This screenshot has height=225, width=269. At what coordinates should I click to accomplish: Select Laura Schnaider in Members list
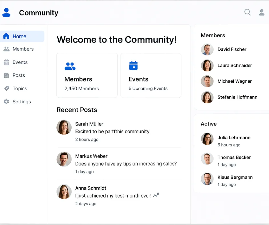235,65
